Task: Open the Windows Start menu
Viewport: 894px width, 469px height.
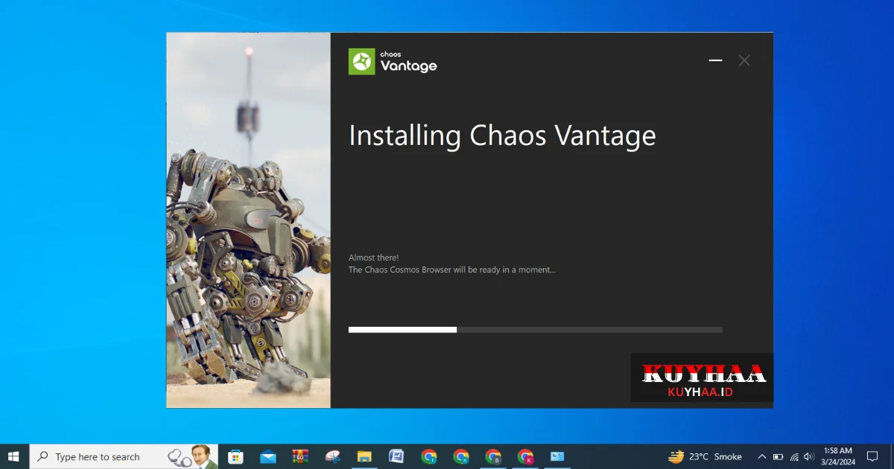Action: coord(13,456)
